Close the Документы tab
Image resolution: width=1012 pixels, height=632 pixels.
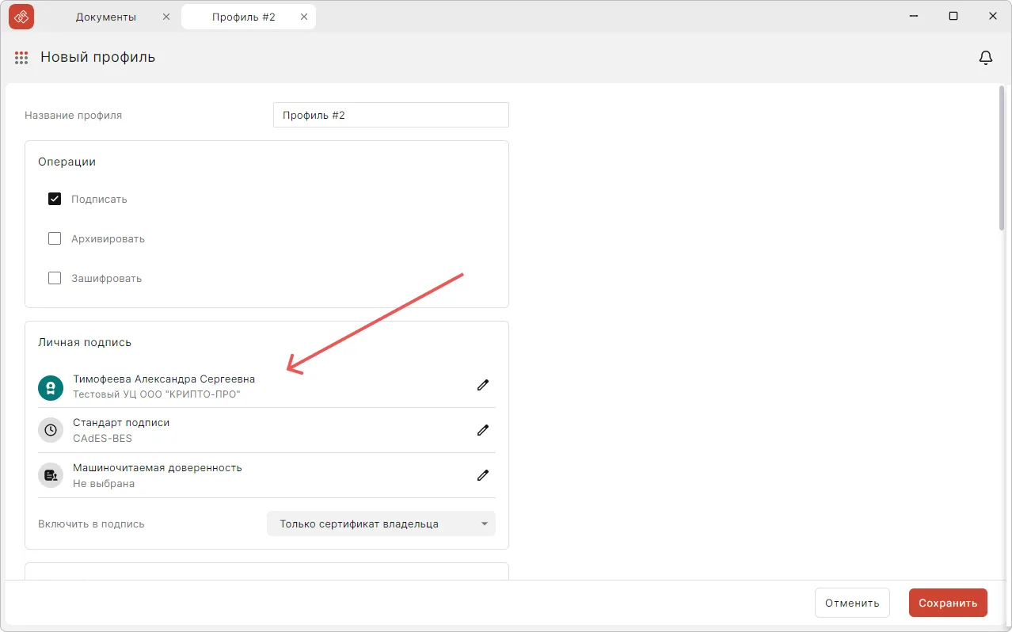[165, 17]
